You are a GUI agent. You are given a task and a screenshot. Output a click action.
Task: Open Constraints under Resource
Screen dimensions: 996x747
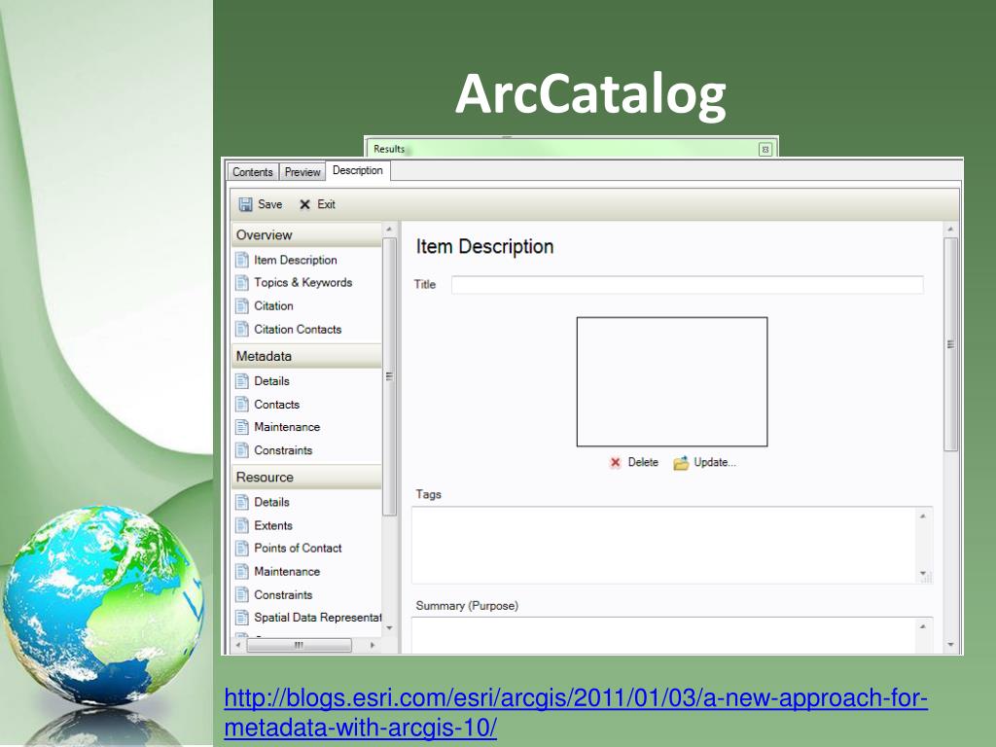283,594
